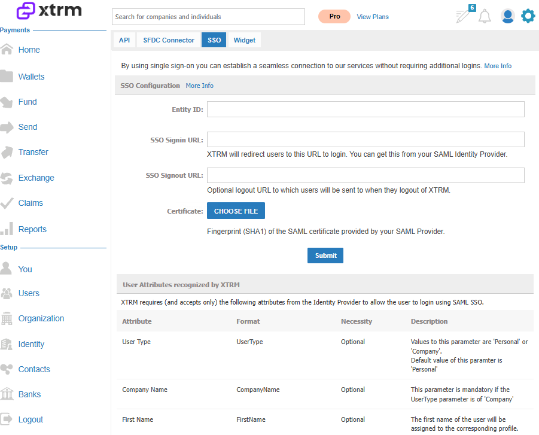Switch to the SFDC Connector tab
The image size is (539, 435).
pos(169,40)
